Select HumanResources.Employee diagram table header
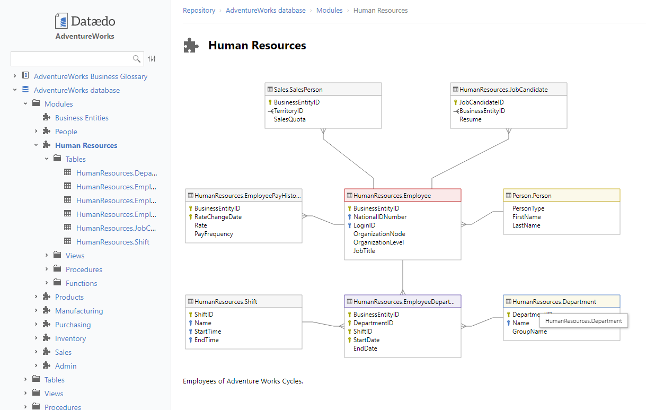 click(403, 196)
